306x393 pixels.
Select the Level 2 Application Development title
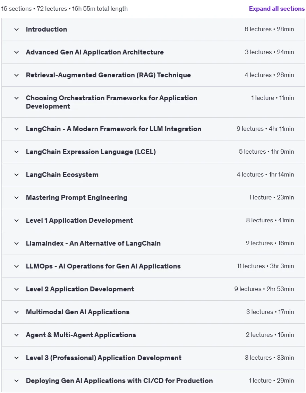80,289
